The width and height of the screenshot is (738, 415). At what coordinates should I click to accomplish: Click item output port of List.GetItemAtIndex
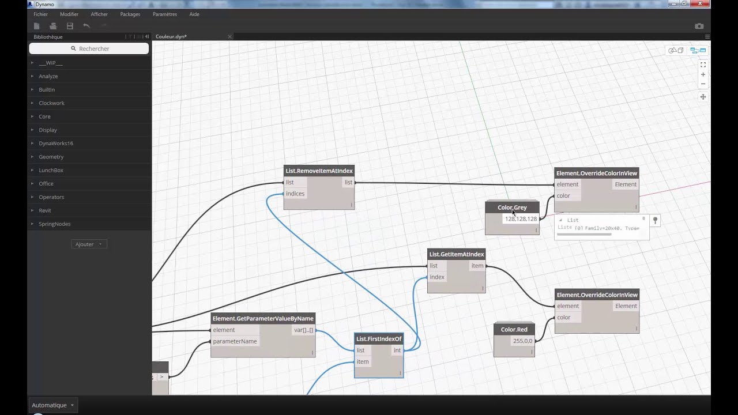(x=477, y=266)
